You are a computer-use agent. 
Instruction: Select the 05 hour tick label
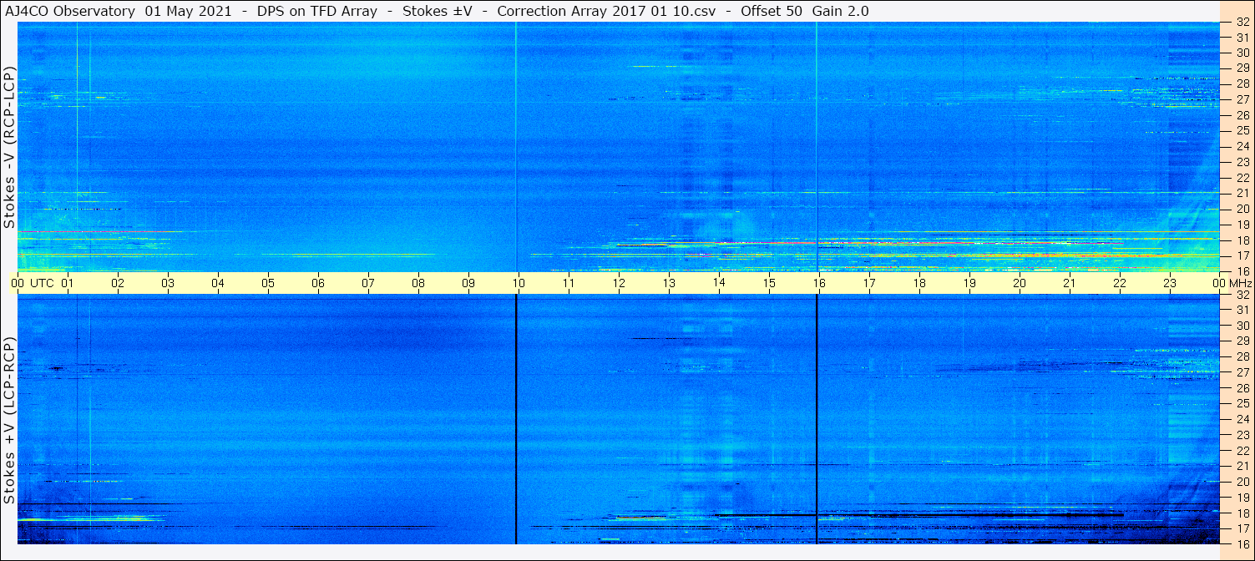tap(268, 283)
